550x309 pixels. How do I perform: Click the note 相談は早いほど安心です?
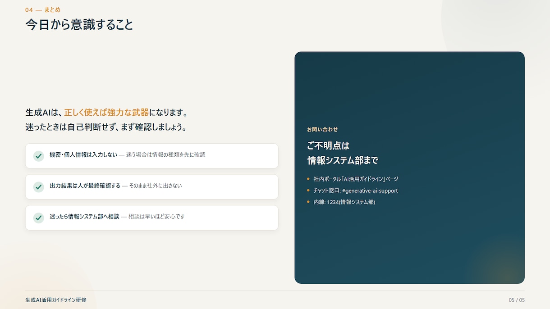tap(156, 217)
